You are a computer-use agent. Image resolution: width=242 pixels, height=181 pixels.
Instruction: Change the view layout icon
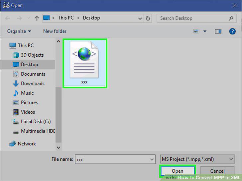196,31
